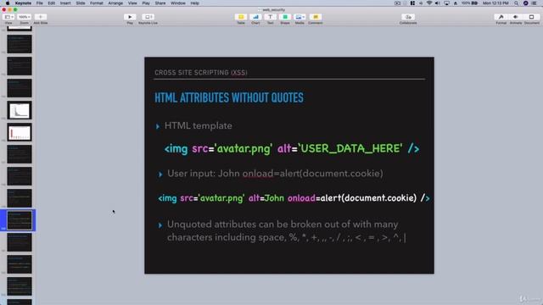Click the 'HTML template' bullet text
Viewport: 543px width, 305px height.
[x=198, y=126]
